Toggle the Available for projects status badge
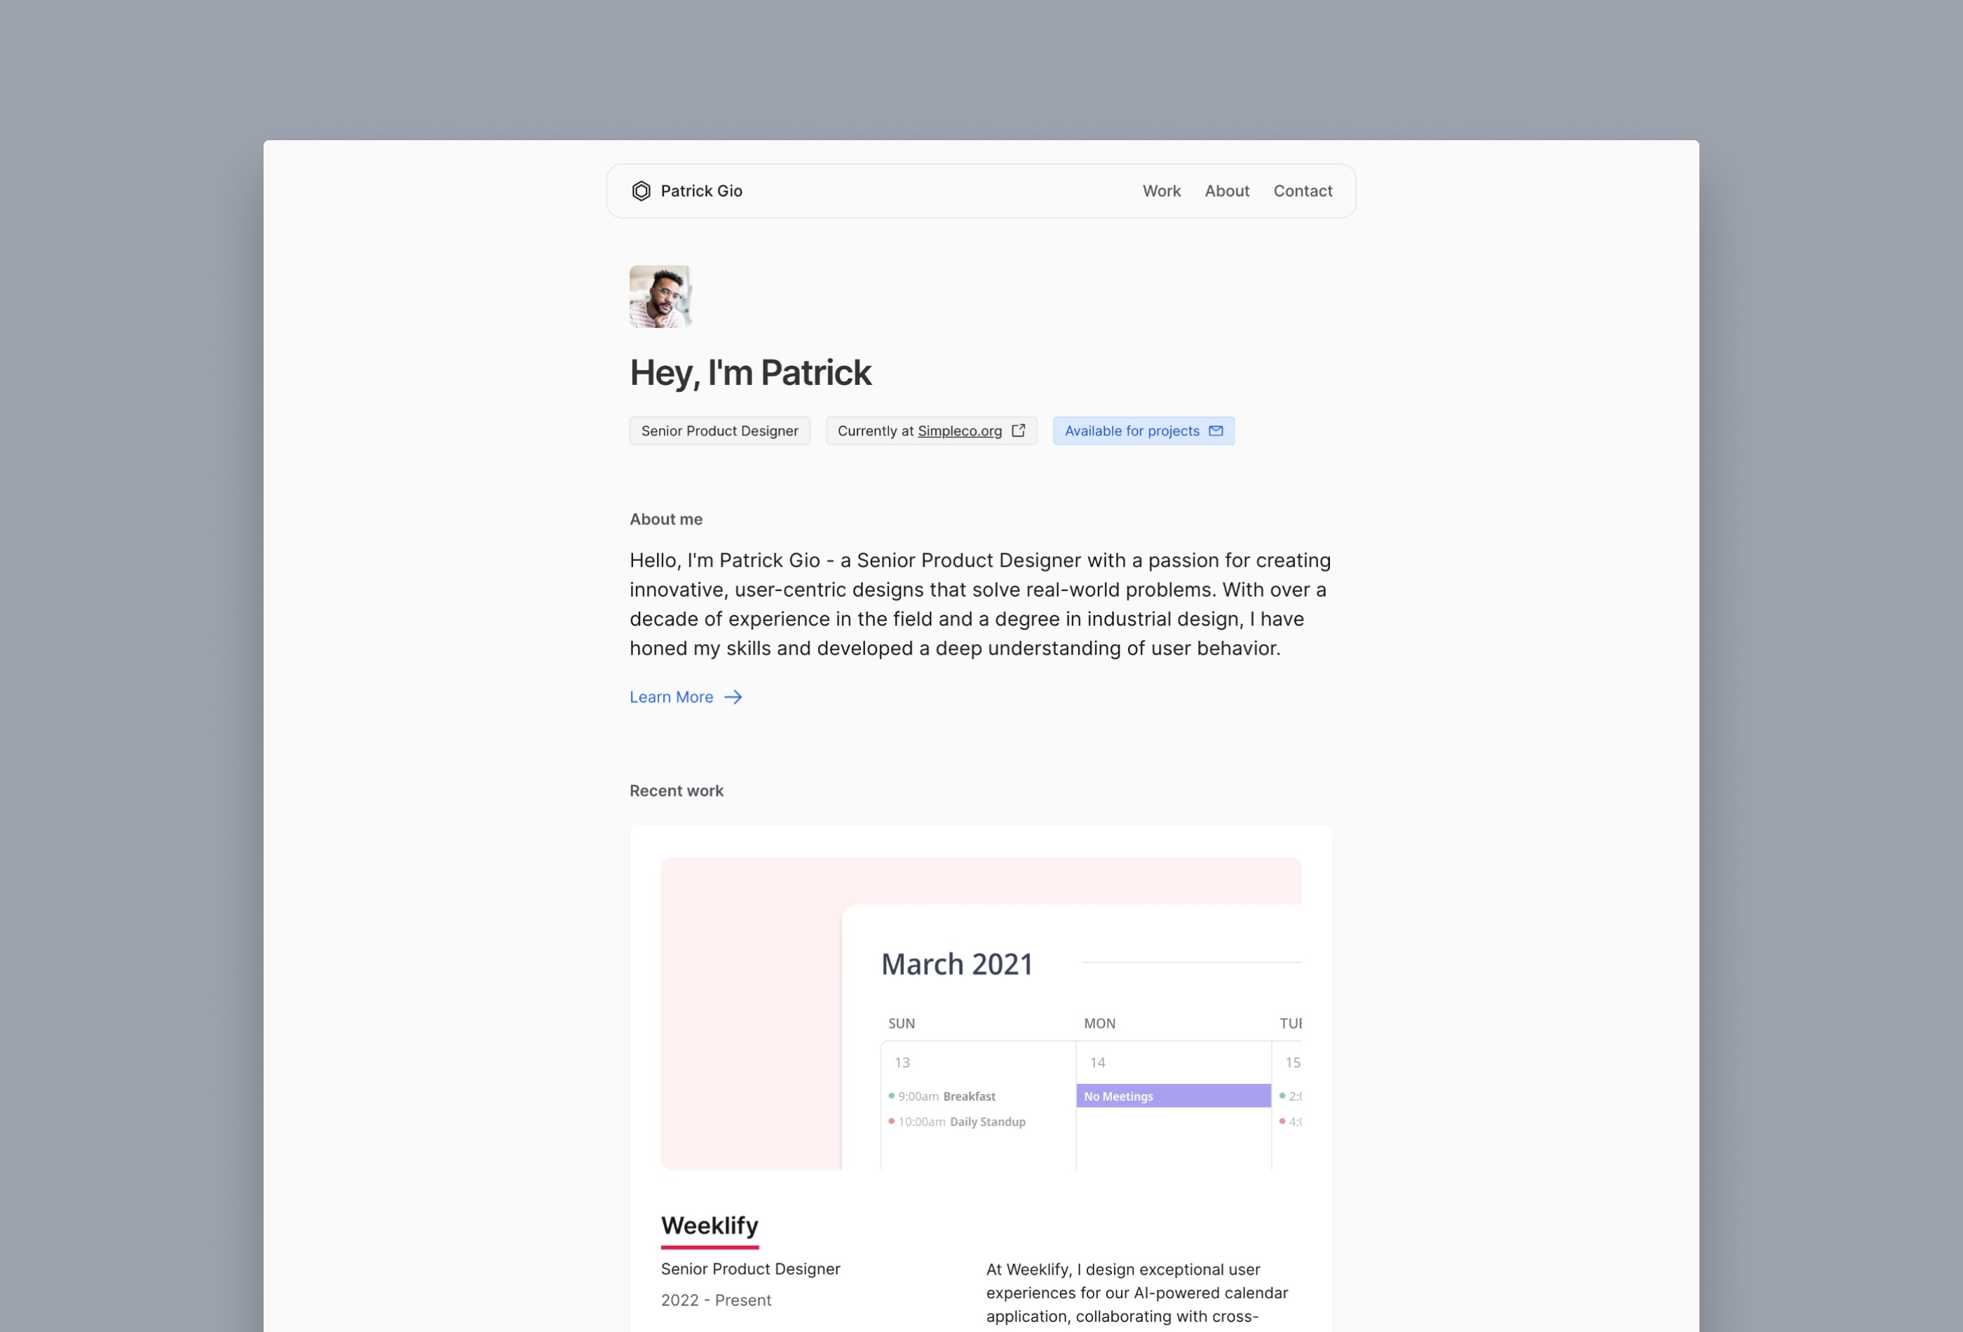 pyautogui.click(x=1143, y=430)
